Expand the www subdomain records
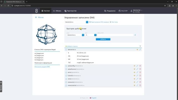Image resolution: width=178 pixels, height=100 pixels. click(66, 79)
